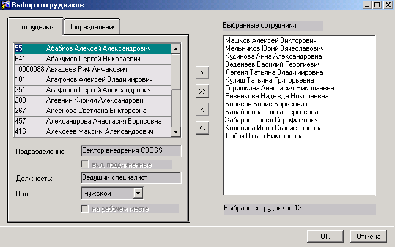
Task: Select row Абакумов Сергей Николаевич
Action: (93, 59)
